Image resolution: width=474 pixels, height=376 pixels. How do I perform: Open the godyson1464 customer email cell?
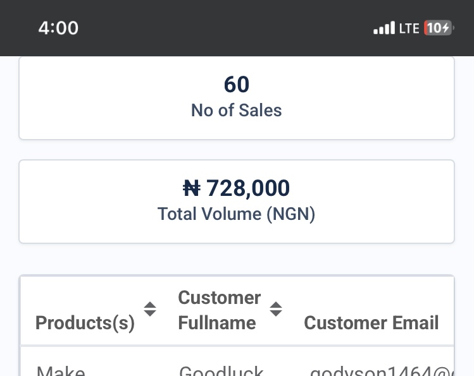[382, 370]
